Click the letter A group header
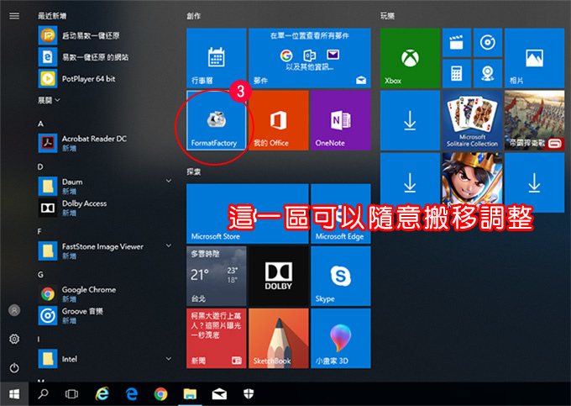Viewport: 571px width, 406px height. click(x=40, y=124)
